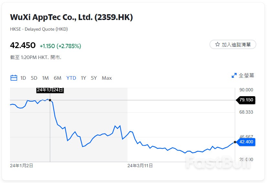
Task: Click the 42.400 current price tag
Action: [x=246, y=142]
